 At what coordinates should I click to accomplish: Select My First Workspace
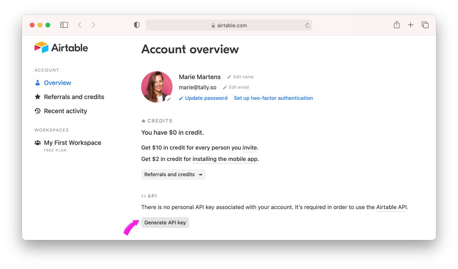tap(73, 143)
